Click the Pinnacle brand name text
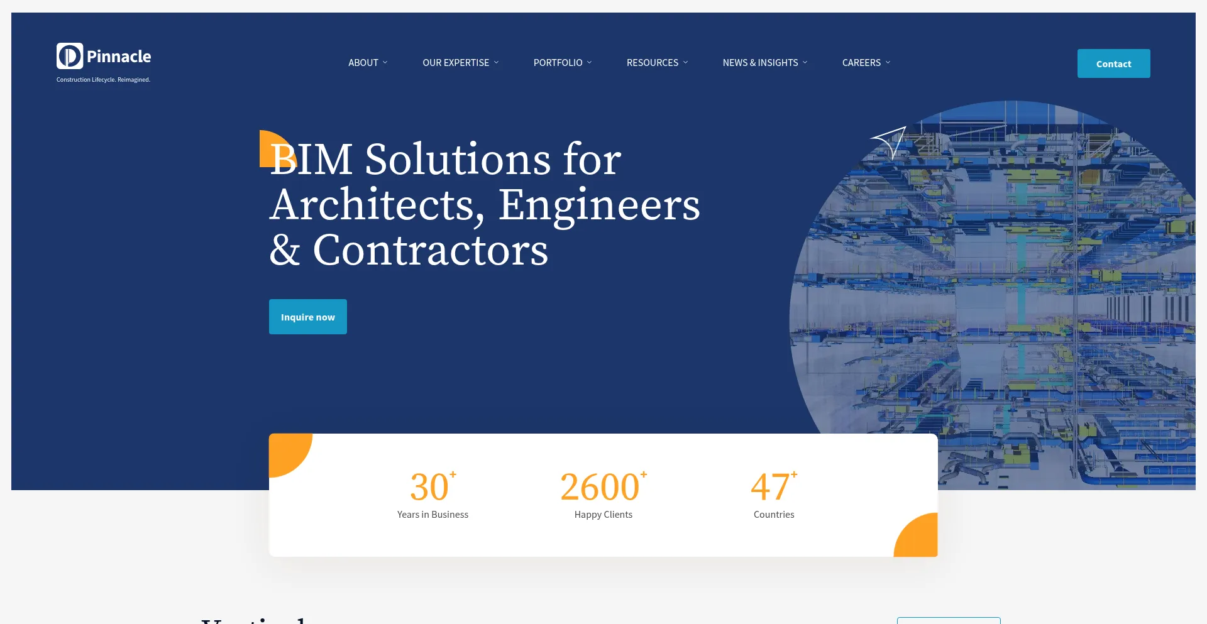 (x=119, y=57)
